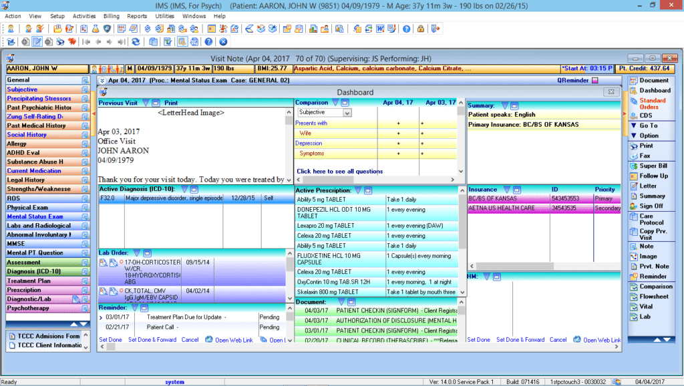This screenshot has height=386, width=684.
Task: Close the Dashboard panel
Action: pyautogui.click(x=611, y=92)
